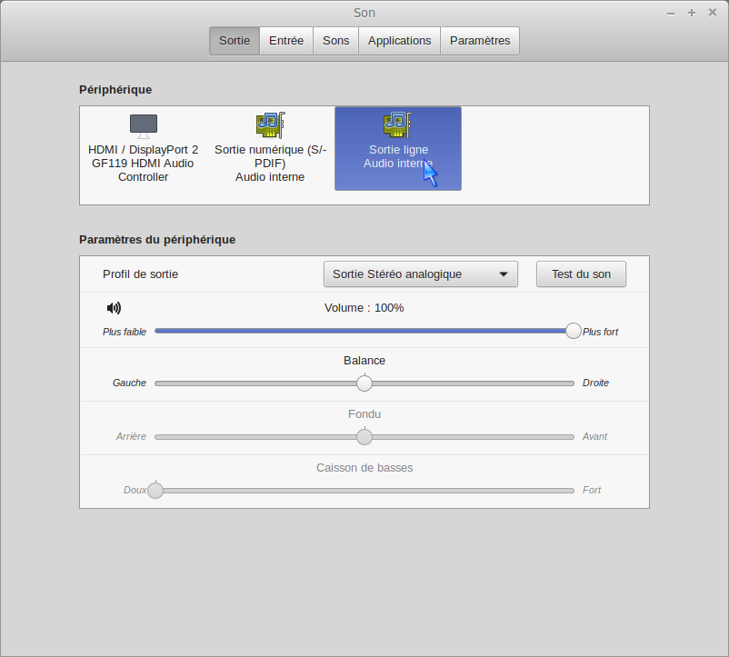Expand the Profil de sortie dropdown
The image size is (729, 657).
(420, 274)
